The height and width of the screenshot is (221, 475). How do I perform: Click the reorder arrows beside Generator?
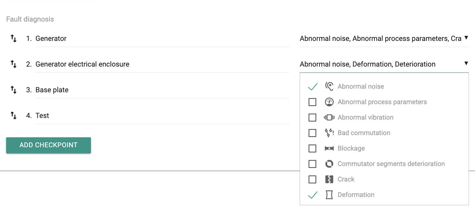point(13,38)
